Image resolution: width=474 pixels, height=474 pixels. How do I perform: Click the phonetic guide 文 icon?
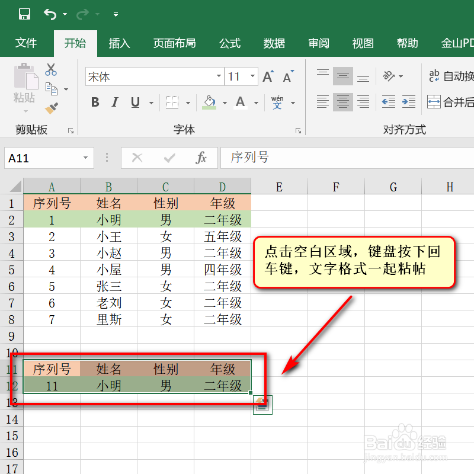(277, 102)
